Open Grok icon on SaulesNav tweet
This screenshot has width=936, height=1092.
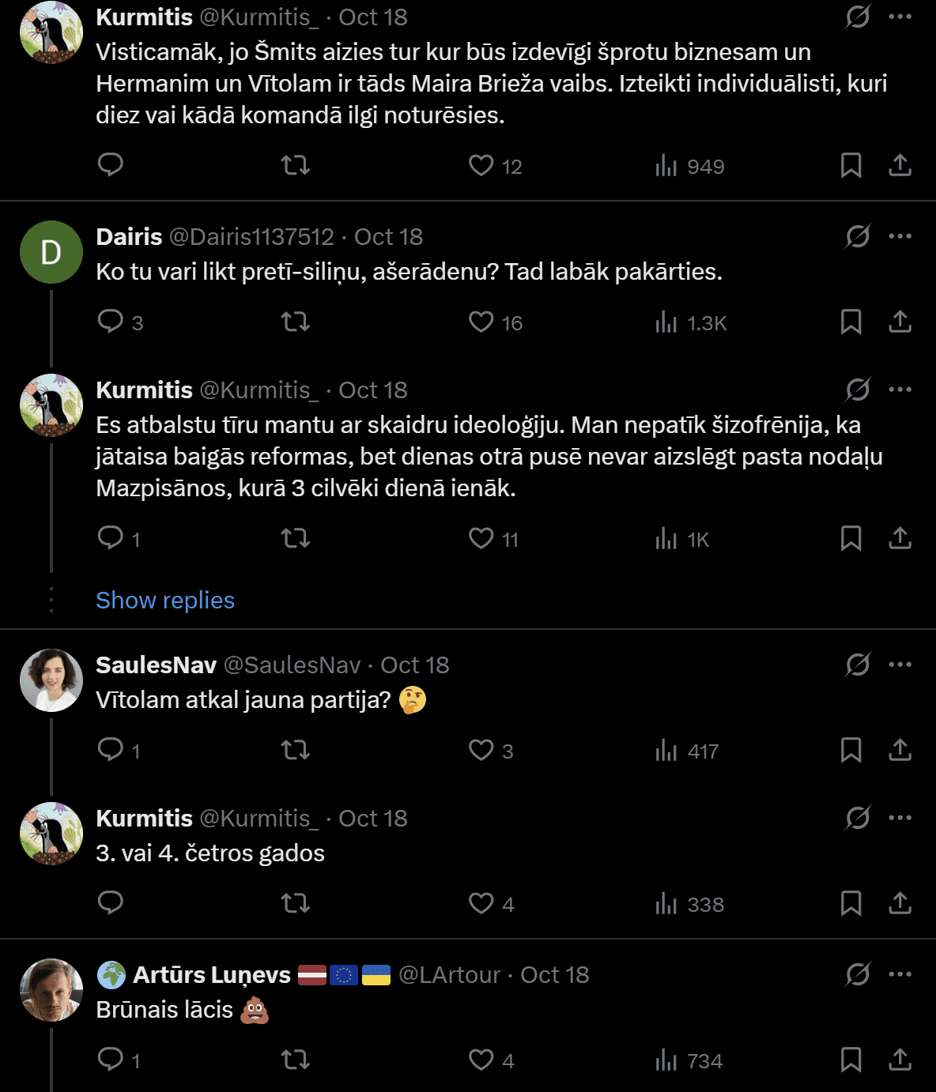tap(858, 665)
